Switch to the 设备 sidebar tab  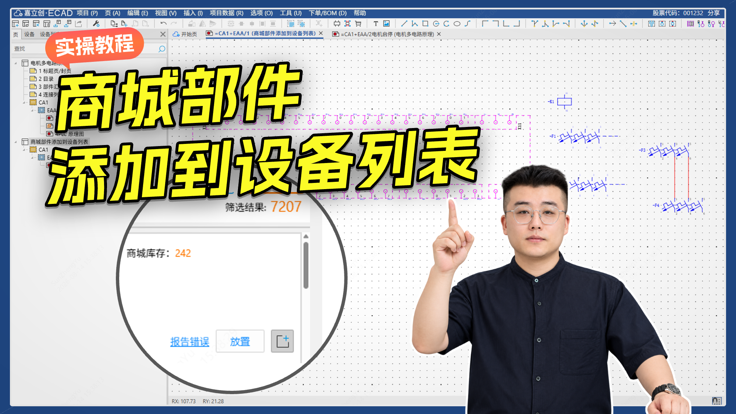click(x=29, y=34)
